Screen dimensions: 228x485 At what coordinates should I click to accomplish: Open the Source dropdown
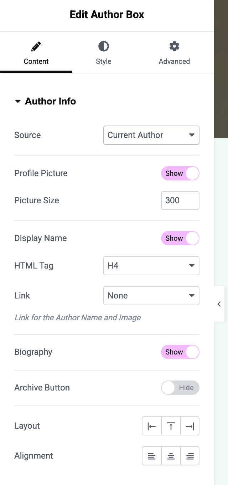coord(151,135)
